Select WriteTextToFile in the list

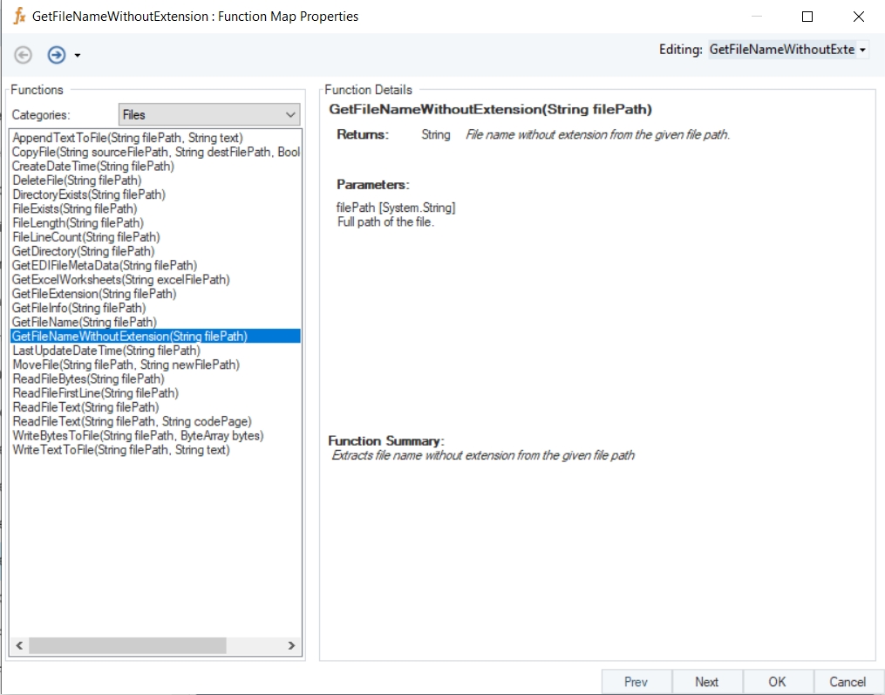[x=121, y=450]
